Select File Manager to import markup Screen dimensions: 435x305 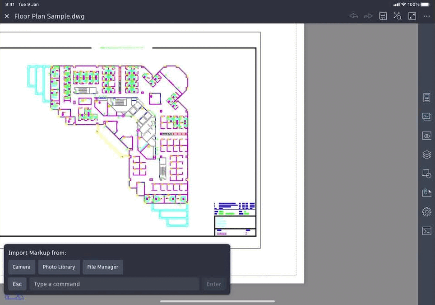pyautogui.click(x=102, y=267)
